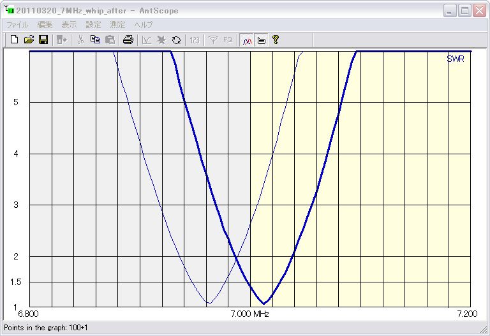Screen dimensions: 490x336
Task: Open the 編集 menu
Action: pyautogui.click(x=45, y=25)
